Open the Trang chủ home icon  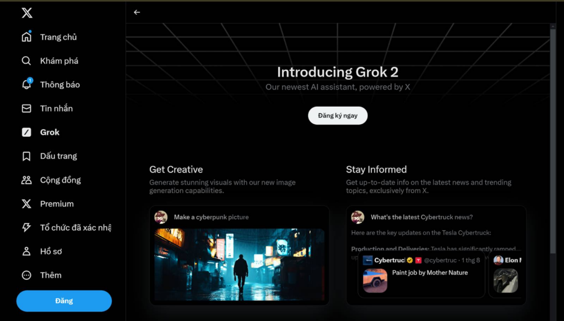point(26,37)
